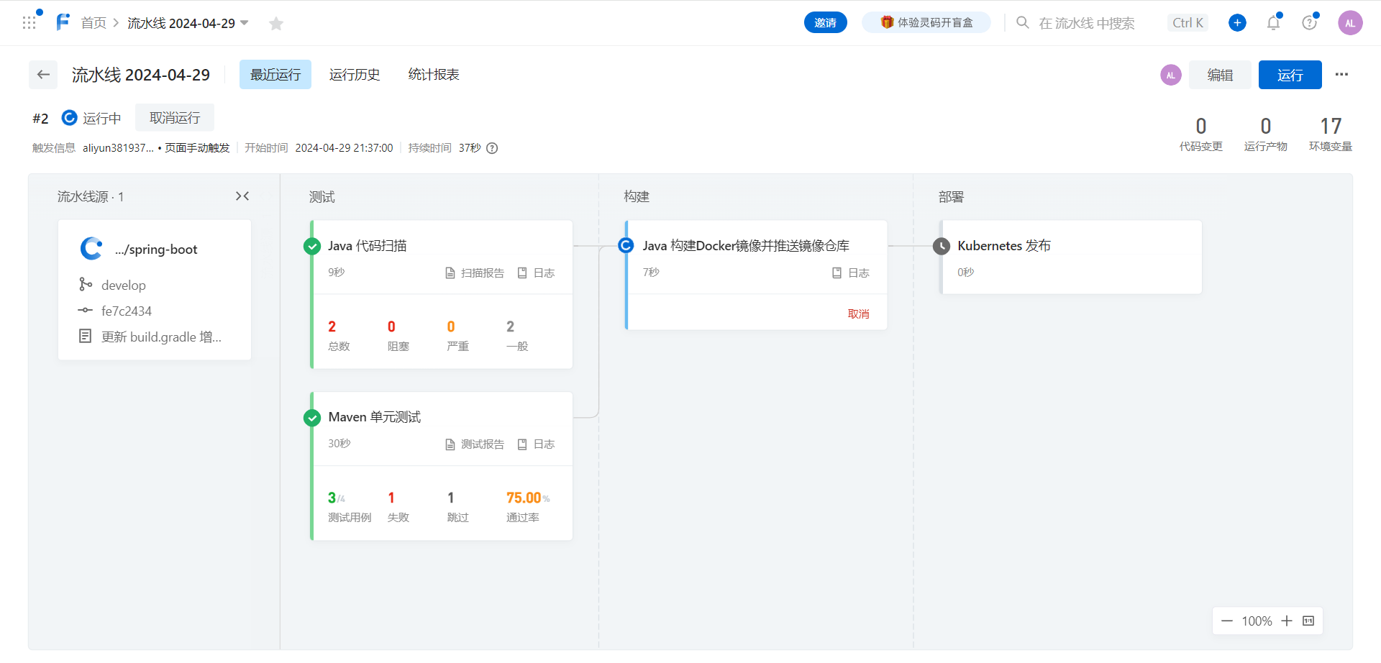This screenshot has width=1381, height=663.
Task: Open 体验灵码开盲盒 promotion
Action: coord(926,23)
